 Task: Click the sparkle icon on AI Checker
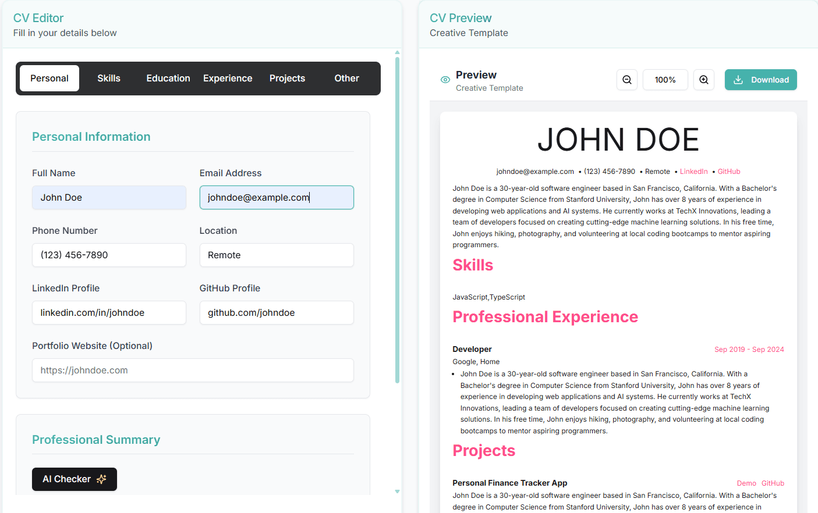point(101,479)
